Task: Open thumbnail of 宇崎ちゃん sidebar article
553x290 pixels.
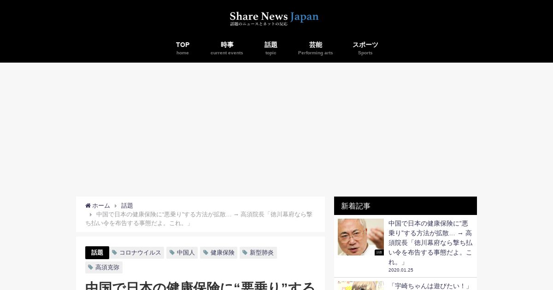Action: [x=361, y=285]
